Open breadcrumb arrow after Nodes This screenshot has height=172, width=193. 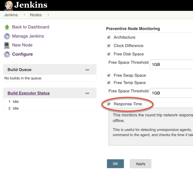[x=48, y=15]
